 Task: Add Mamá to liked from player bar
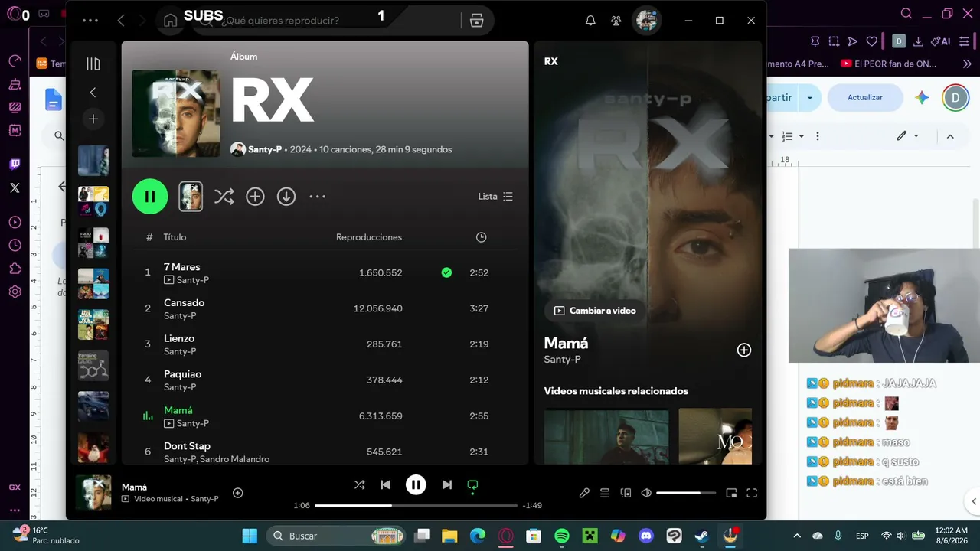click(x=238, y=493)
